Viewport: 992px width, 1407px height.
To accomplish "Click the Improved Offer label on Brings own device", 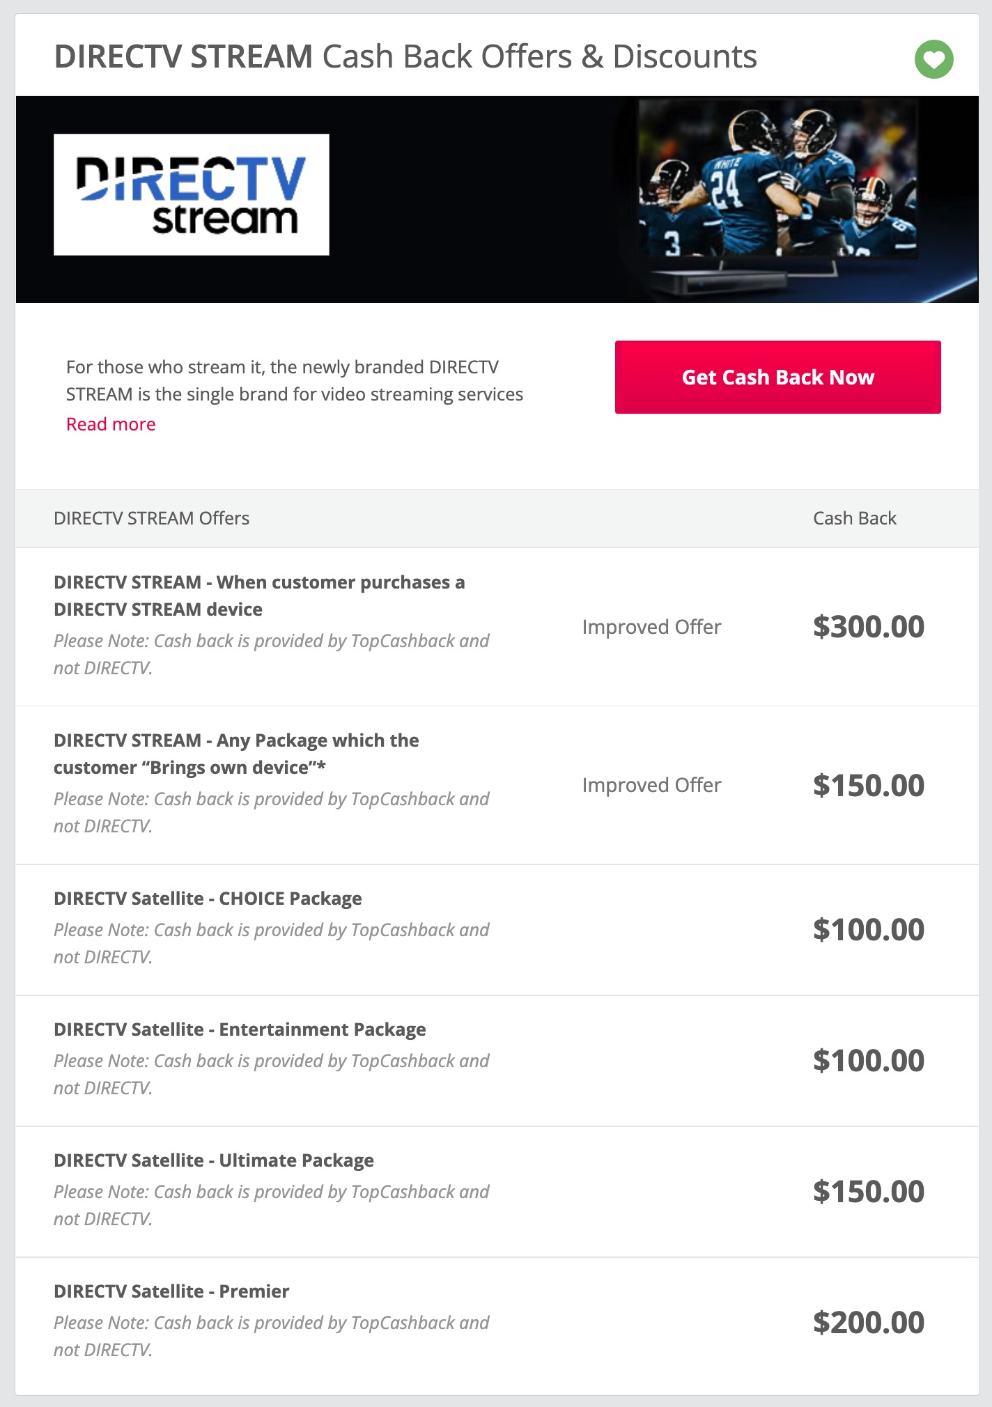I will pos(651,784).
